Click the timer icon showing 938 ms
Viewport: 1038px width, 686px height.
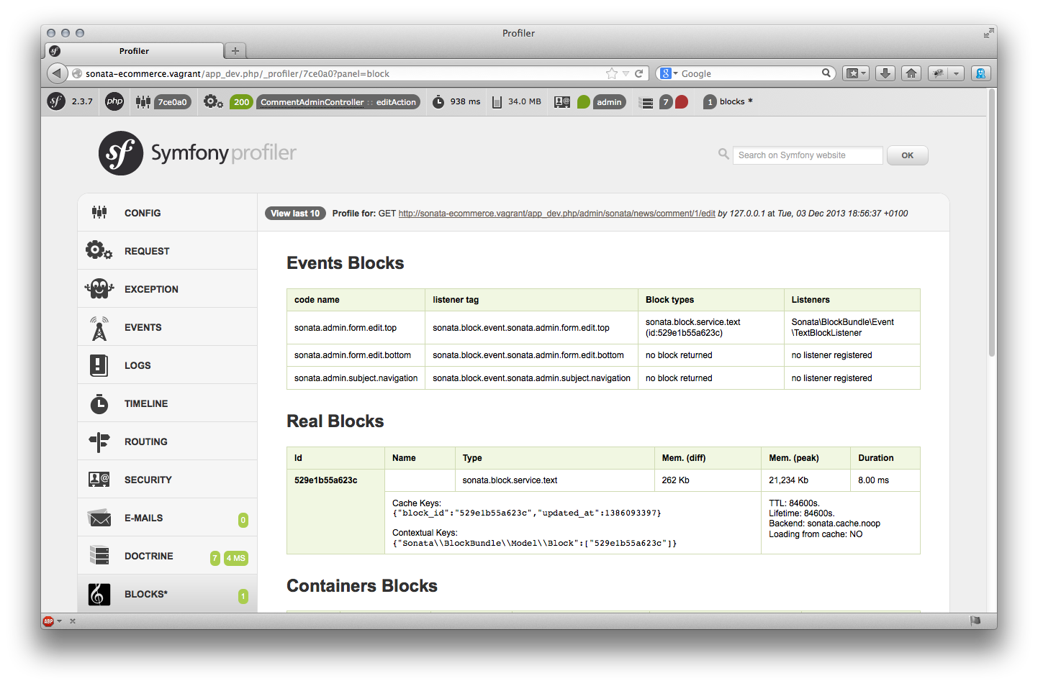click(438, 102)
